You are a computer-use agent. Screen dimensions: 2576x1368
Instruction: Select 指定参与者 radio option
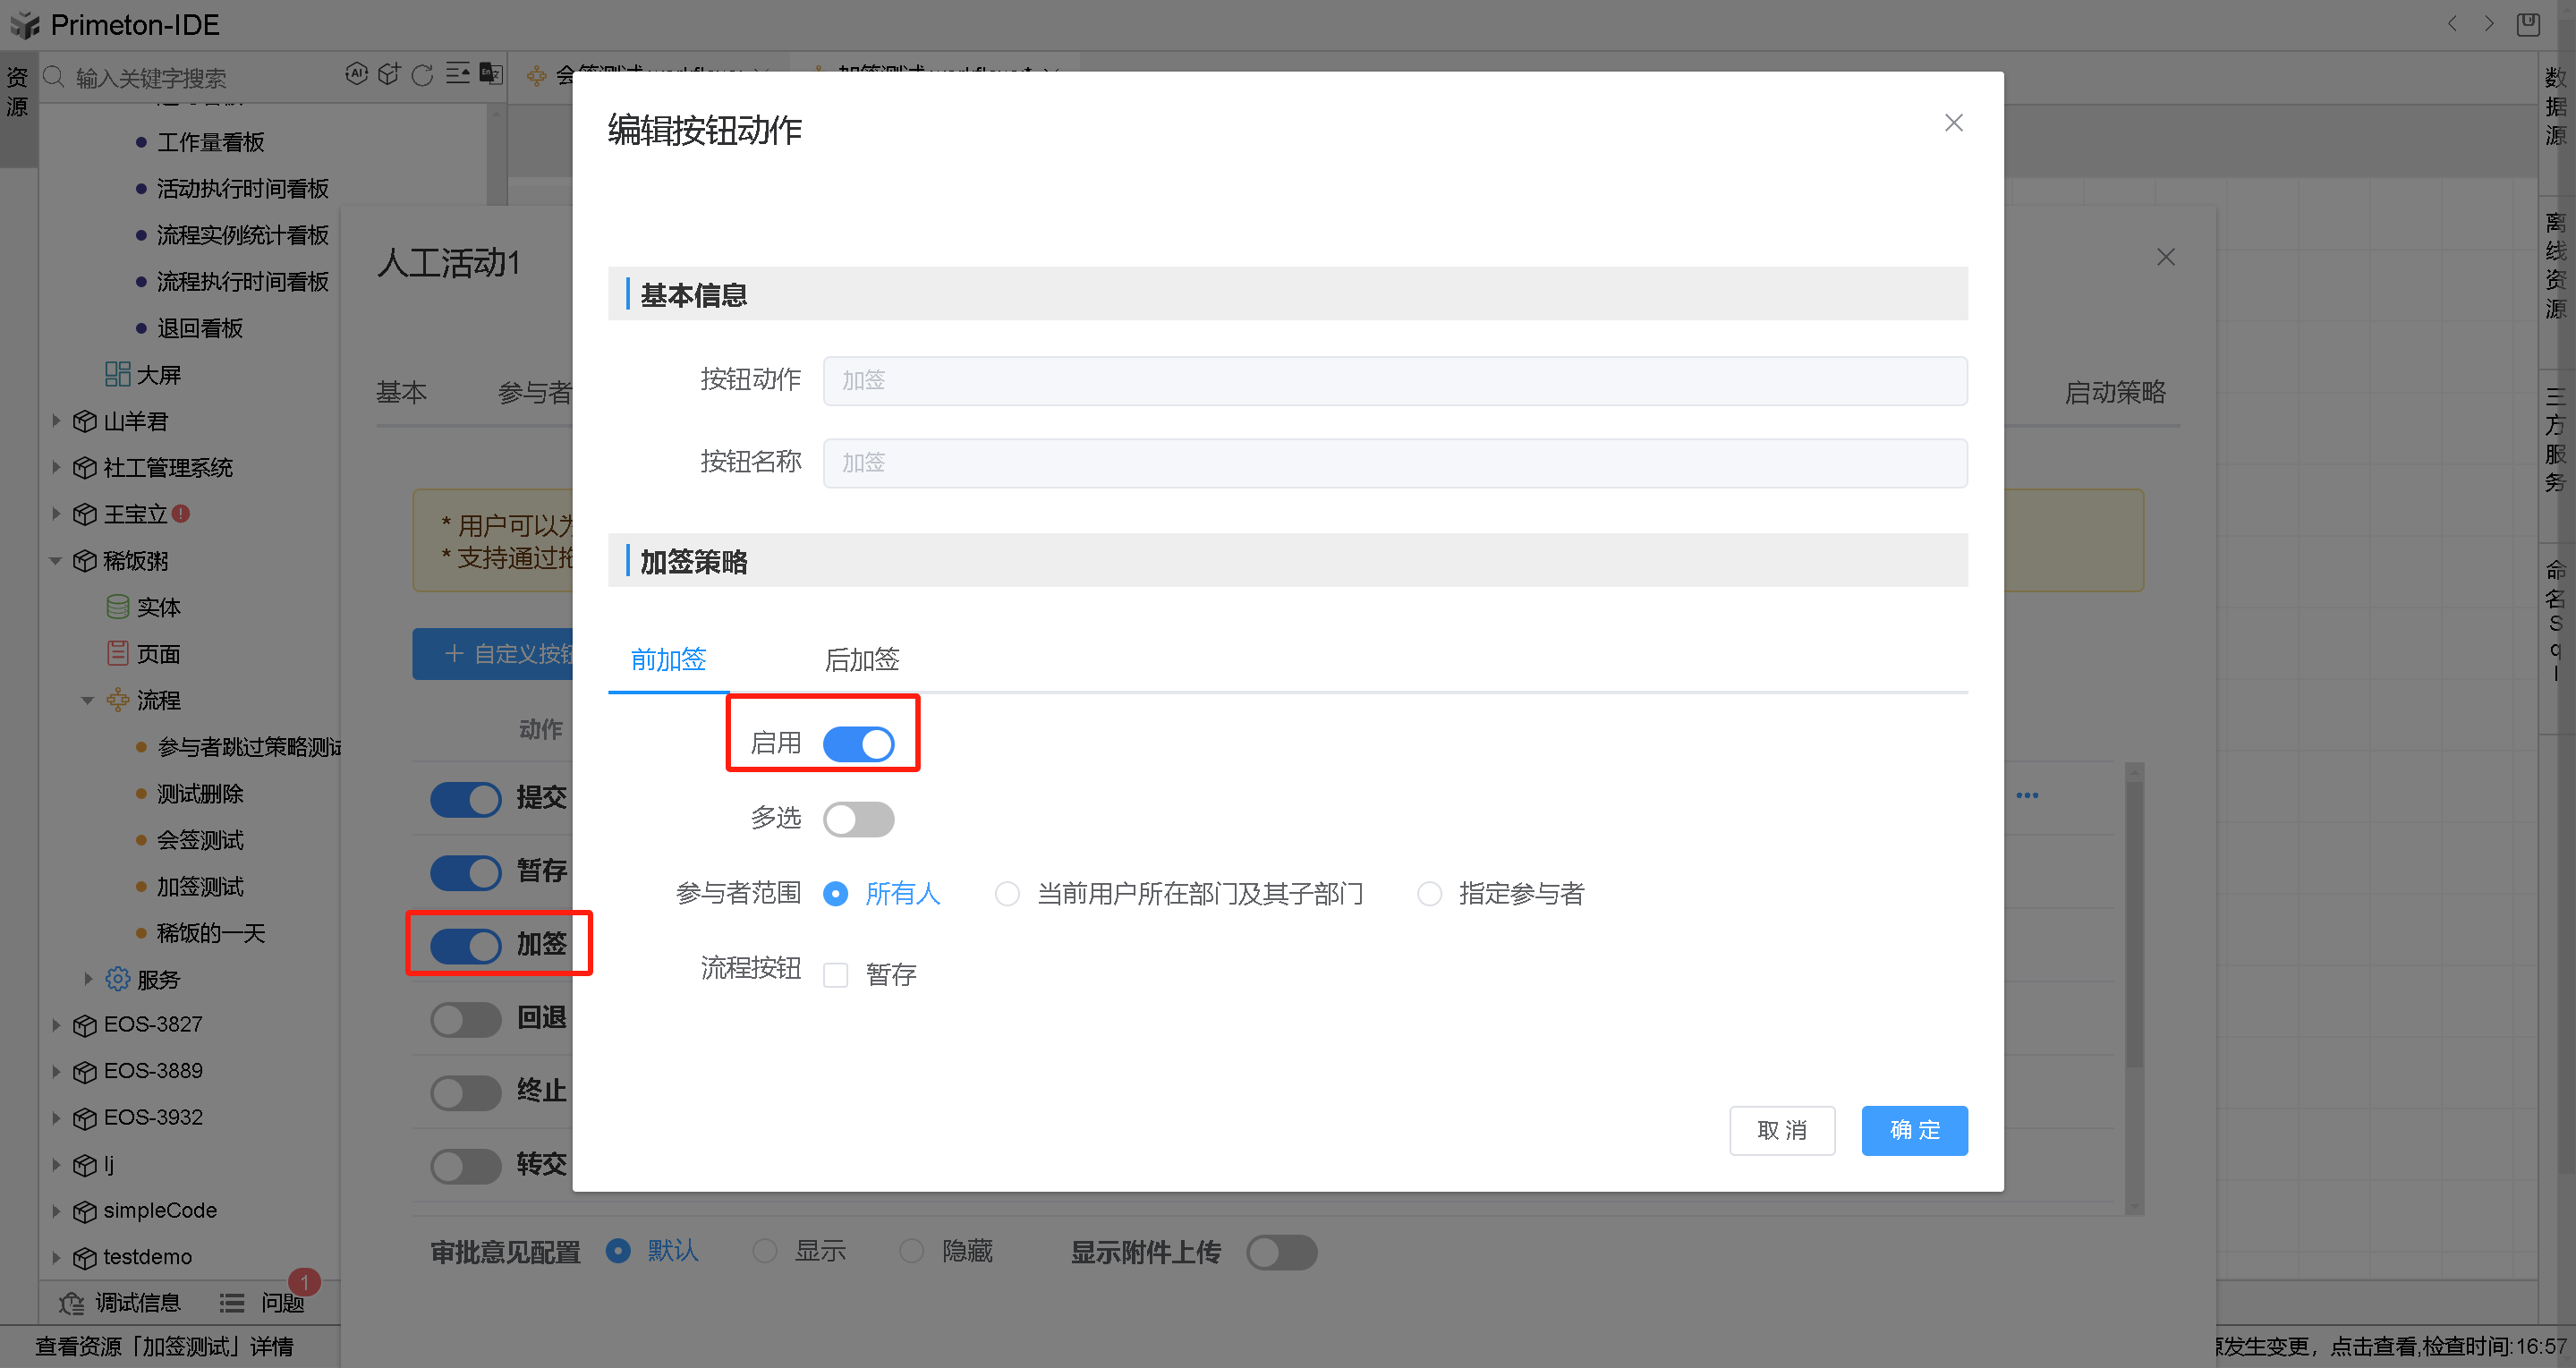pyautogui.click(x=1429, y=893)
